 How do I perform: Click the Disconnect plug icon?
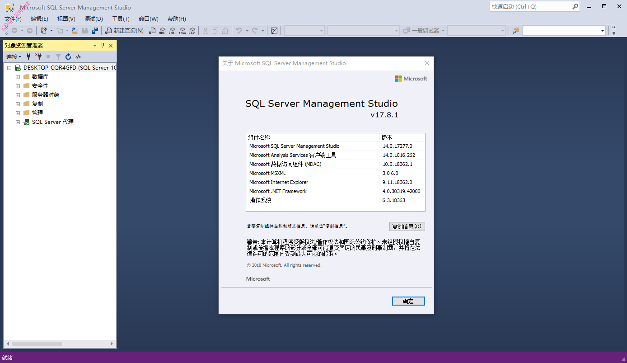(x=38, y=57)
